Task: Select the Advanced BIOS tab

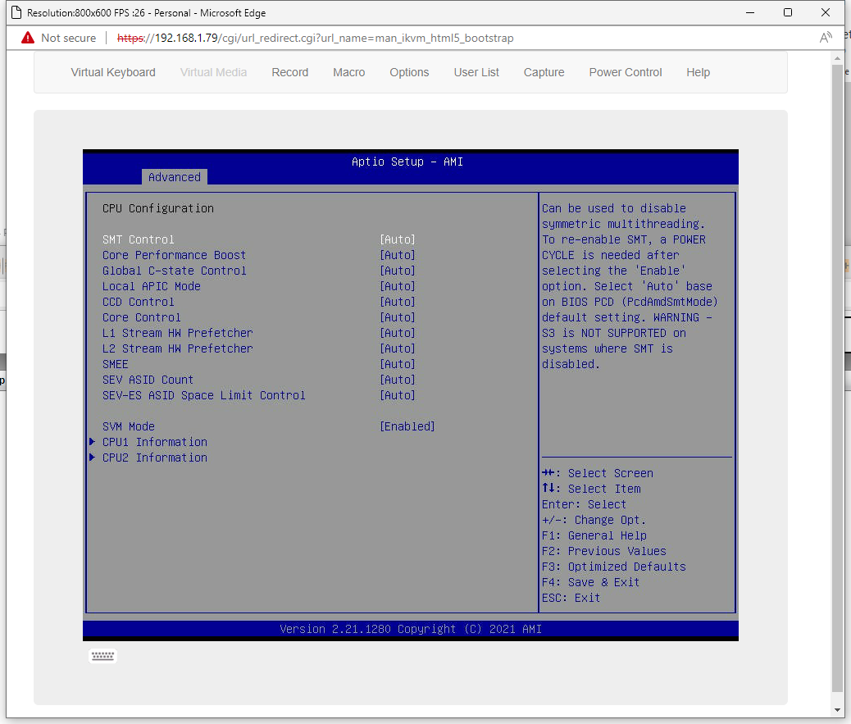Action: point(174,177)
